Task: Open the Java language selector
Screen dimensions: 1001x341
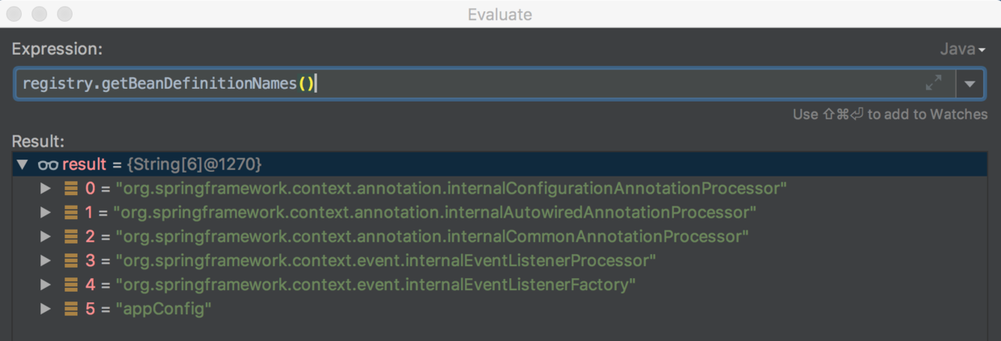Action: [962, 50]
